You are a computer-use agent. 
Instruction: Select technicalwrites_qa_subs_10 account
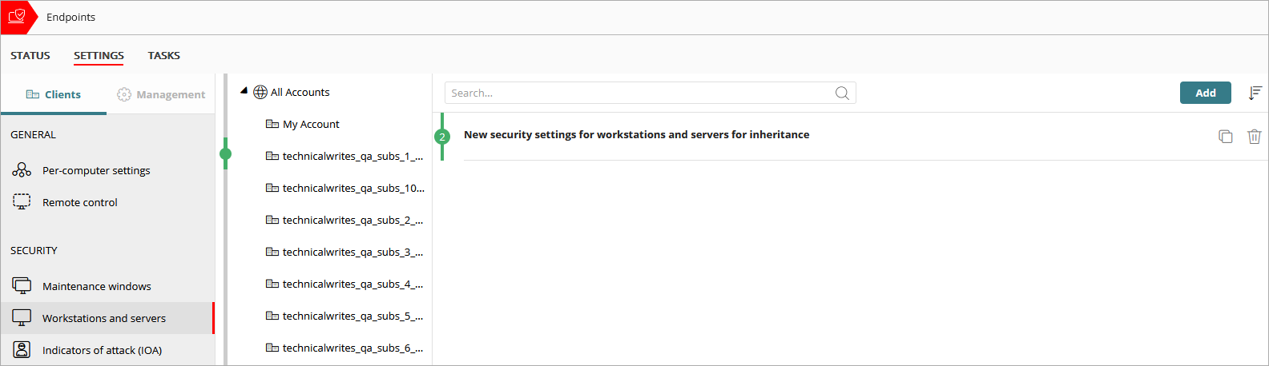click(353, 188)
